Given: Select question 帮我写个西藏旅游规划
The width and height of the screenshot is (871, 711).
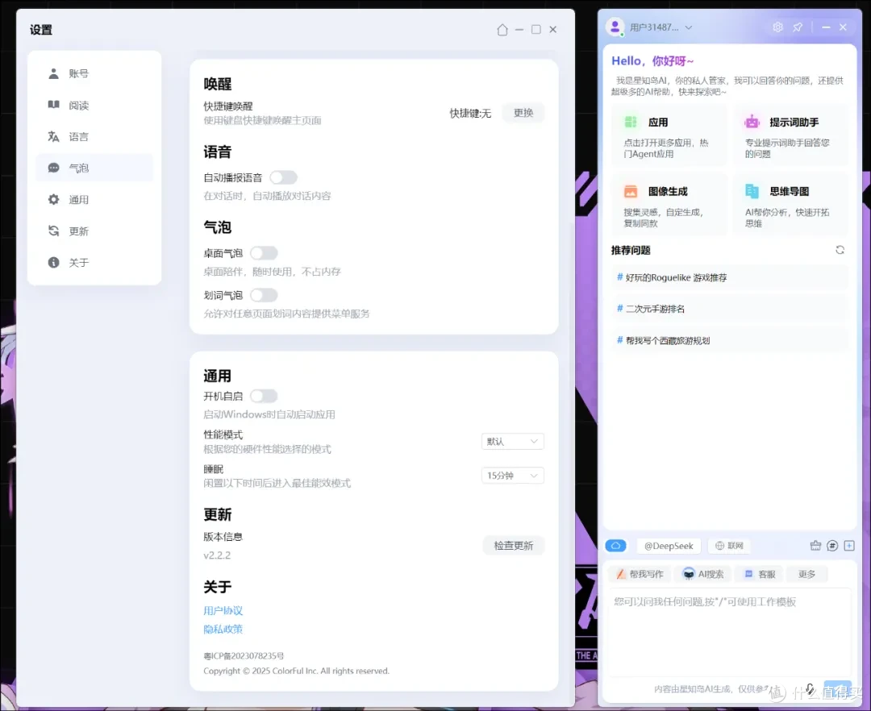Looking at the screenshot, I should click(x=730, y=340).
